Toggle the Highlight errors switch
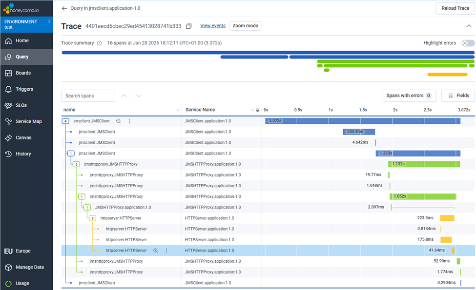Screen dimensions: 476x290 468,43
